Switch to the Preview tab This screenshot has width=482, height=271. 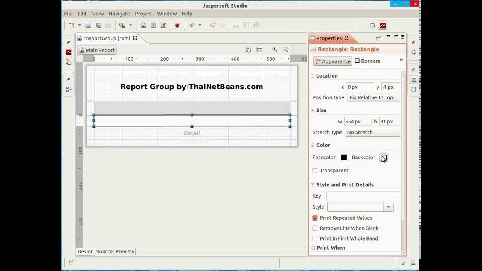tap(125, 251)
